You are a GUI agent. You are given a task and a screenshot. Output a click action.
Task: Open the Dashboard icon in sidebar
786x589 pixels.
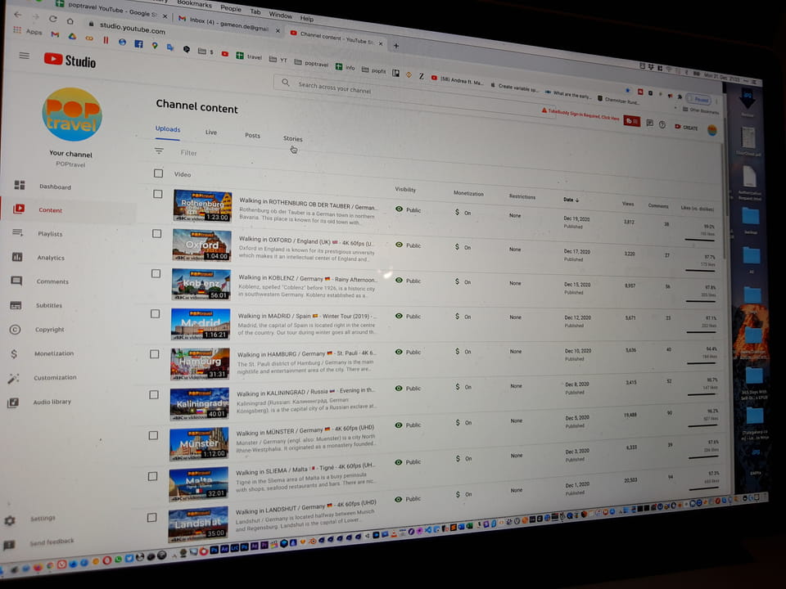pos(19,186)
